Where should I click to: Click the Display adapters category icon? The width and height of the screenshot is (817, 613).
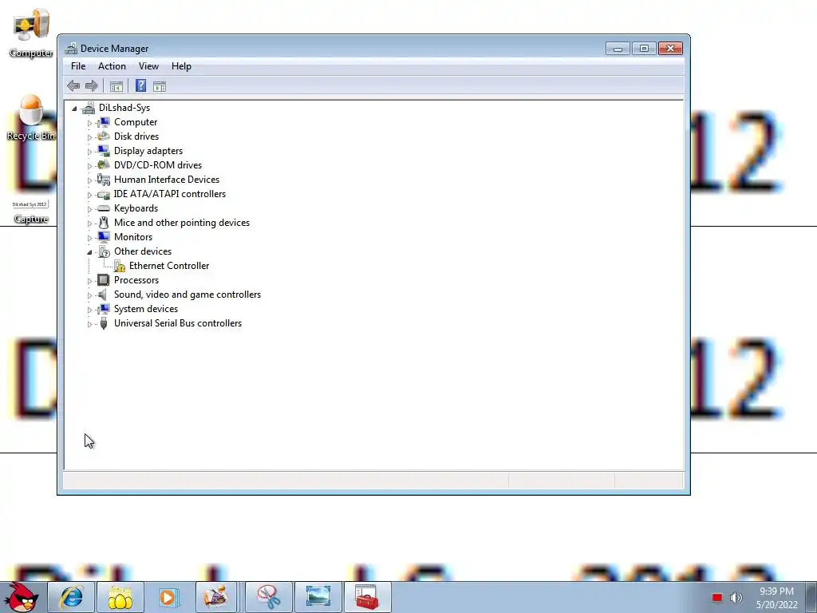pos(104,151)
